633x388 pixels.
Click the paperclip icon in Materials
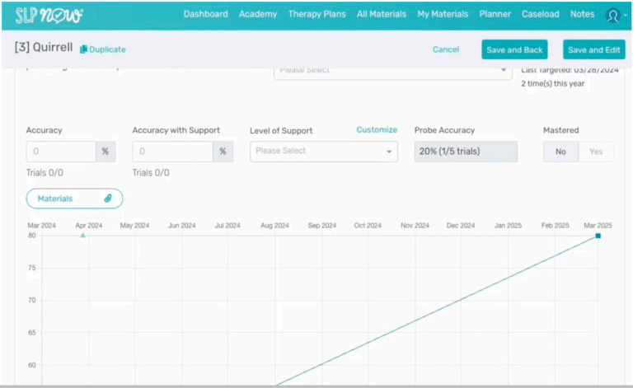108,199
